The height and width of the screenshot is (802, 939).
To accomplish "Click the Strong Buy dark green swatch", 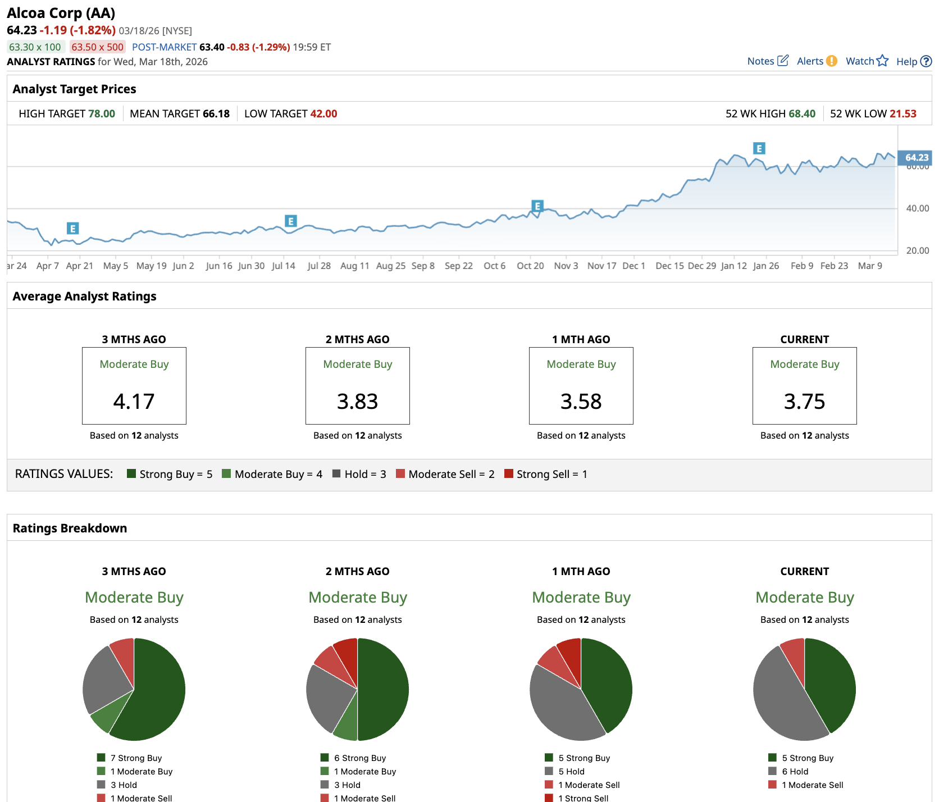I will pyautogui.click(x=131, y=473).
